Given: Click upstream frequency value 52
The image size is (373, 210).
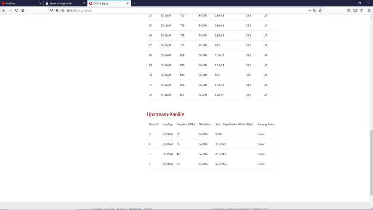Looking at the screenshot, I should pyautogui.click(x=178, y=134).
